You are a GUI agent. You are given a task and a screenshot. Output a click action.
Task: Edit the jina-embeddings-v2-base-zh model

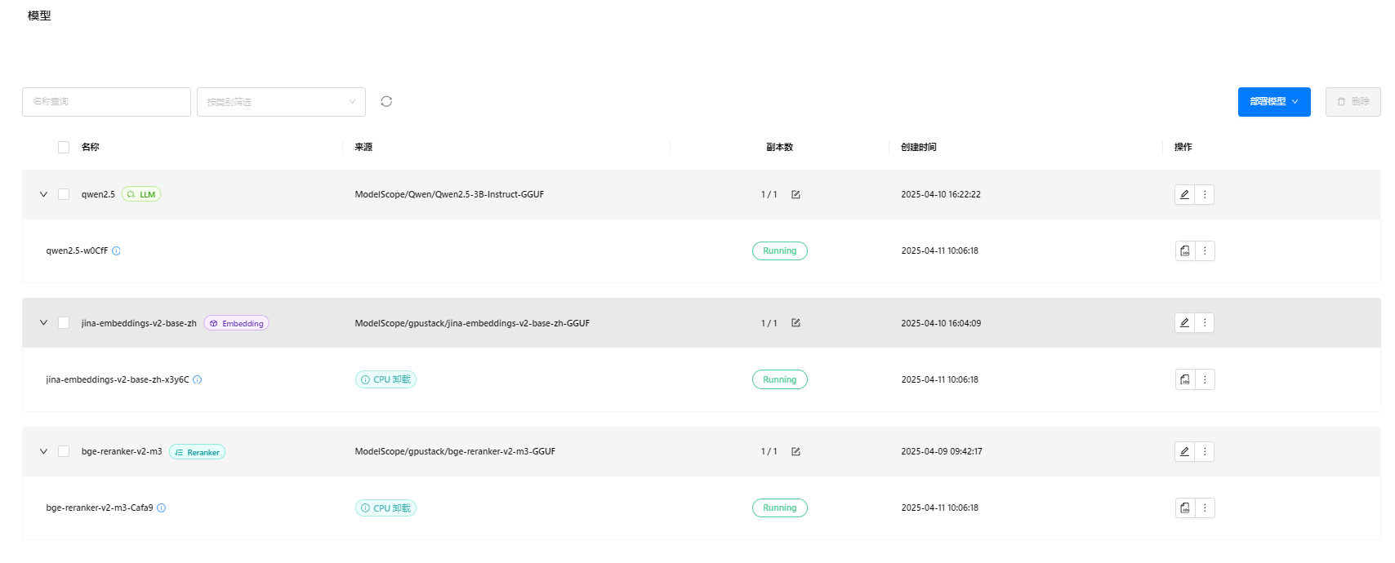1184,322
